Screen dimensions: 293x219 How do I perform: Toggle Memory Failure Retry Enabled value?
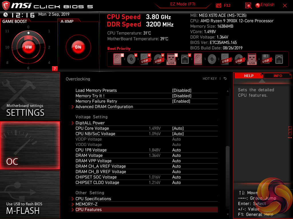pos(181,101)
